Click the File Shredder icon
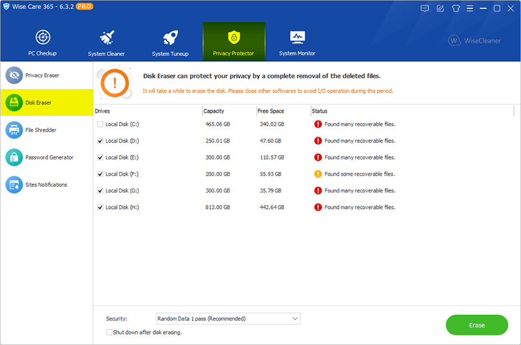The height and width of the screenshot is (345, 521). coord(14,130)
